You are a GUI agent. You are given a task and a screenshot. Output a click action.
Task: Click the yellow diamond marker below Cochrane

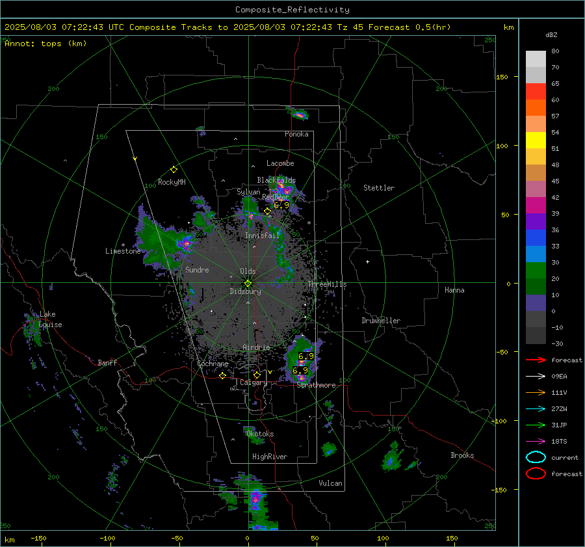point(223,375)
